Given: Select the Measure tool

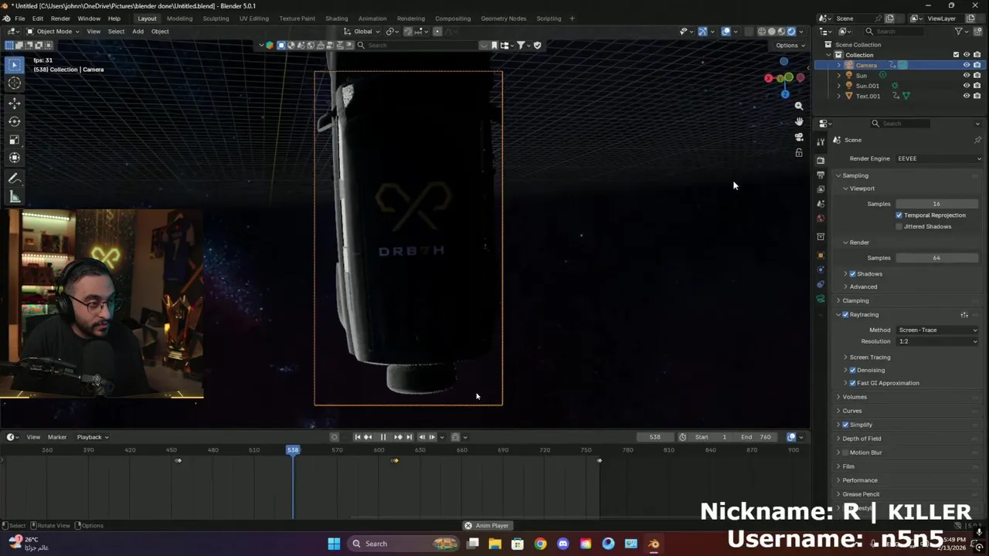Looking at the screenshot, I should click(x=15, y=197).
